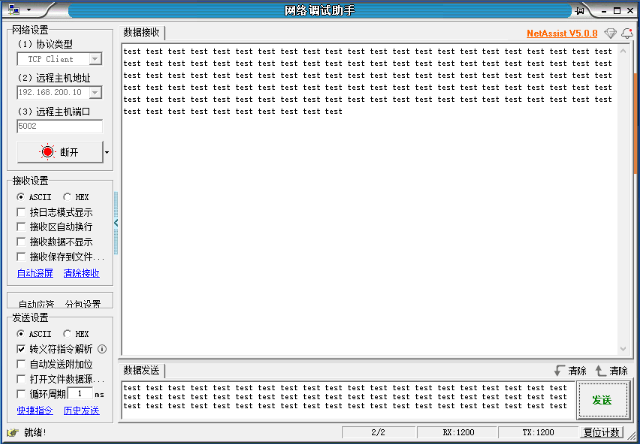Click the diamond icon near NetAssist version
640x444 pixels.
coord(610,33)
